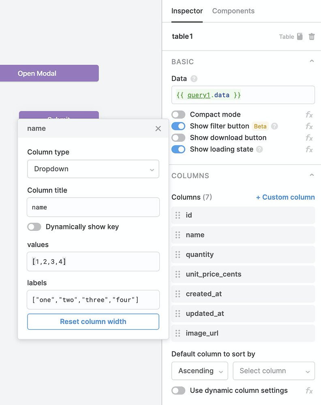Grab drag handle of id column
The height and width of the screenshot is (405, 321).
(x=178, y=215)
